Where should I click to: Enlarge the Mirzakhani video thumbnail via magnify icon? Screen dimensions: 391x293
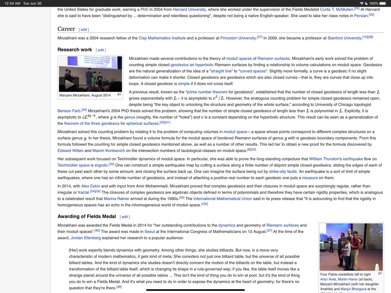pos(119,95)
